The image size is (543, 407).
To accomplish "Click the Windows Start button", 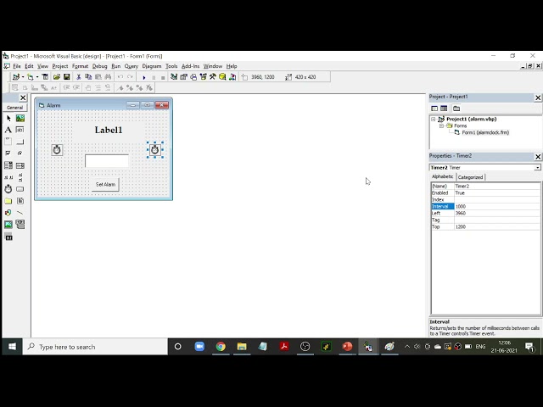I will click(x=12, y=347).
